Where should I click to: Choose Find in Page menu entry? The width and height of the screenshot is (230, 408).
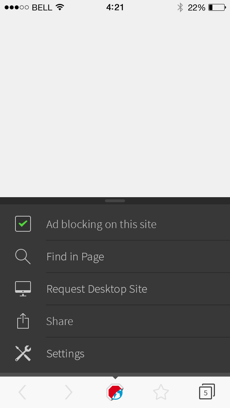click(75, 257)
